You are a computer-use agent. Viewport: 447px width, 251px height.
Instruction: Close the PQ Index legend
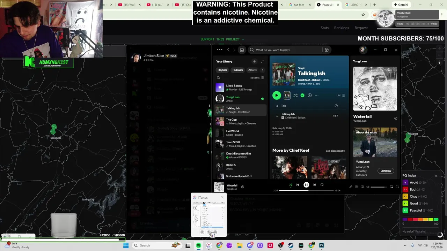pyautogui.click(x=436, y=176)
